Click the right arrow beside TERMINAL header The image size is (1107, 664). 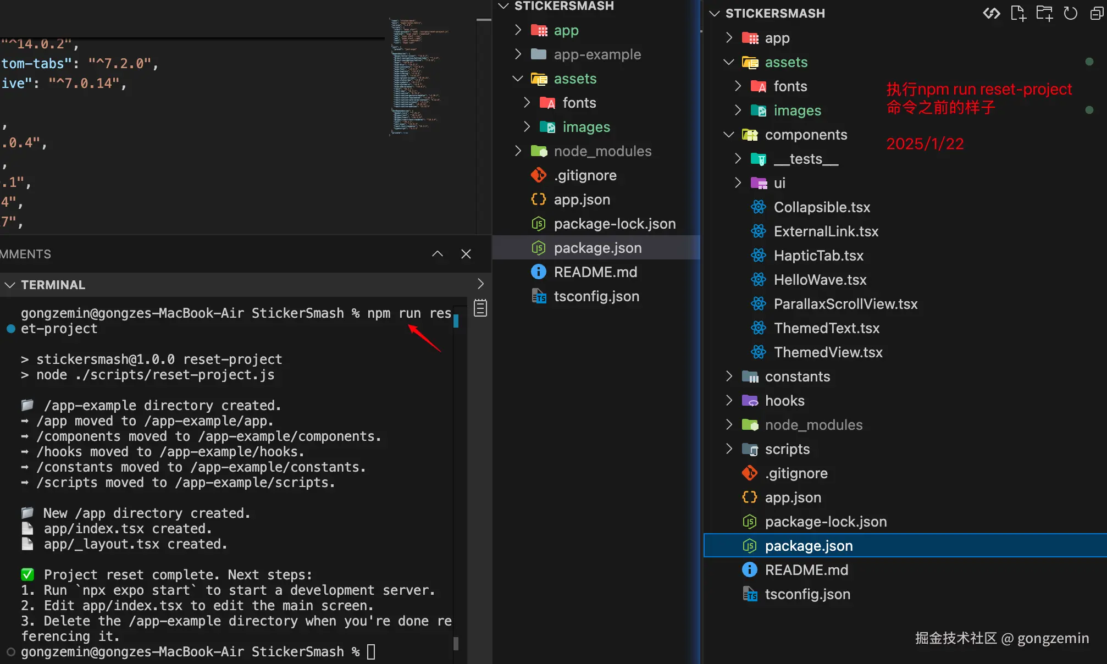pos(480,284)
